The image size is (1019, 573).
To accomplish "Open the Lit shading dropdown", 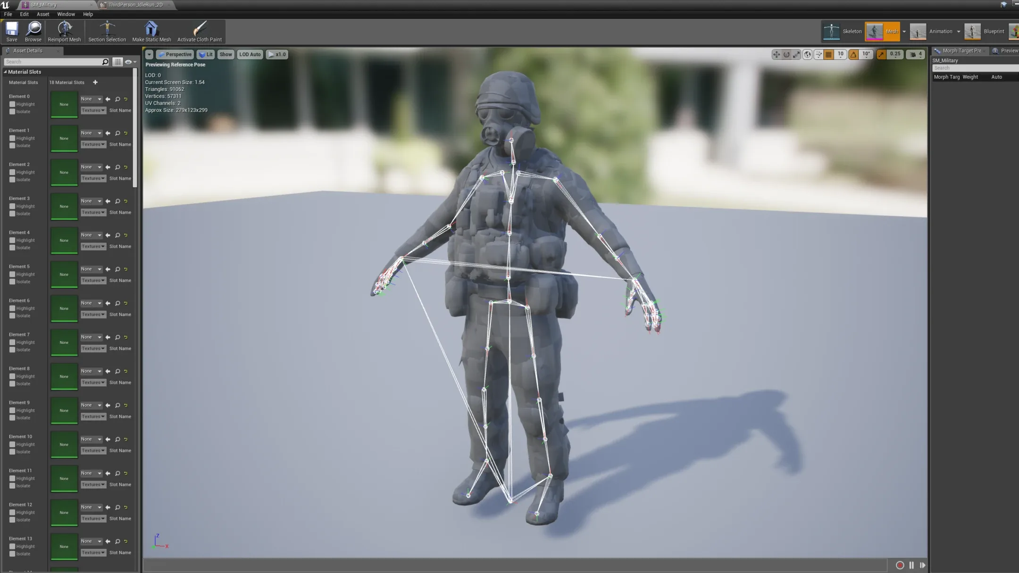I will [206, 54].
